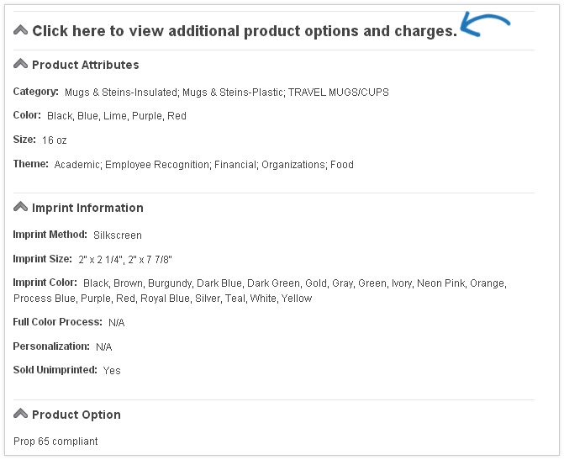Collapse chevron beside 'Click here to view' heading
This screenshot has height=460, width=564.
[x=20, y=30]
